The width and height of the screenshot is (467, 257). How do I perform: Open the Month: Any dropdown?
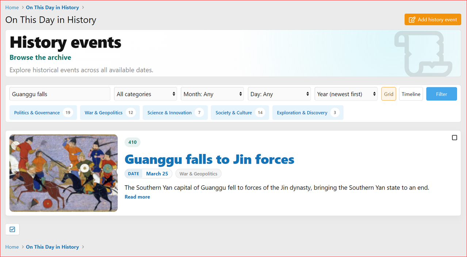click(x=212, y=94)
